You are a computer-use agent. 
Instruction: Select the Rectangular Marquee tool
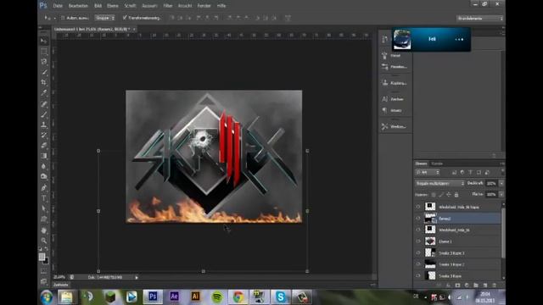(x=43, y=52)
